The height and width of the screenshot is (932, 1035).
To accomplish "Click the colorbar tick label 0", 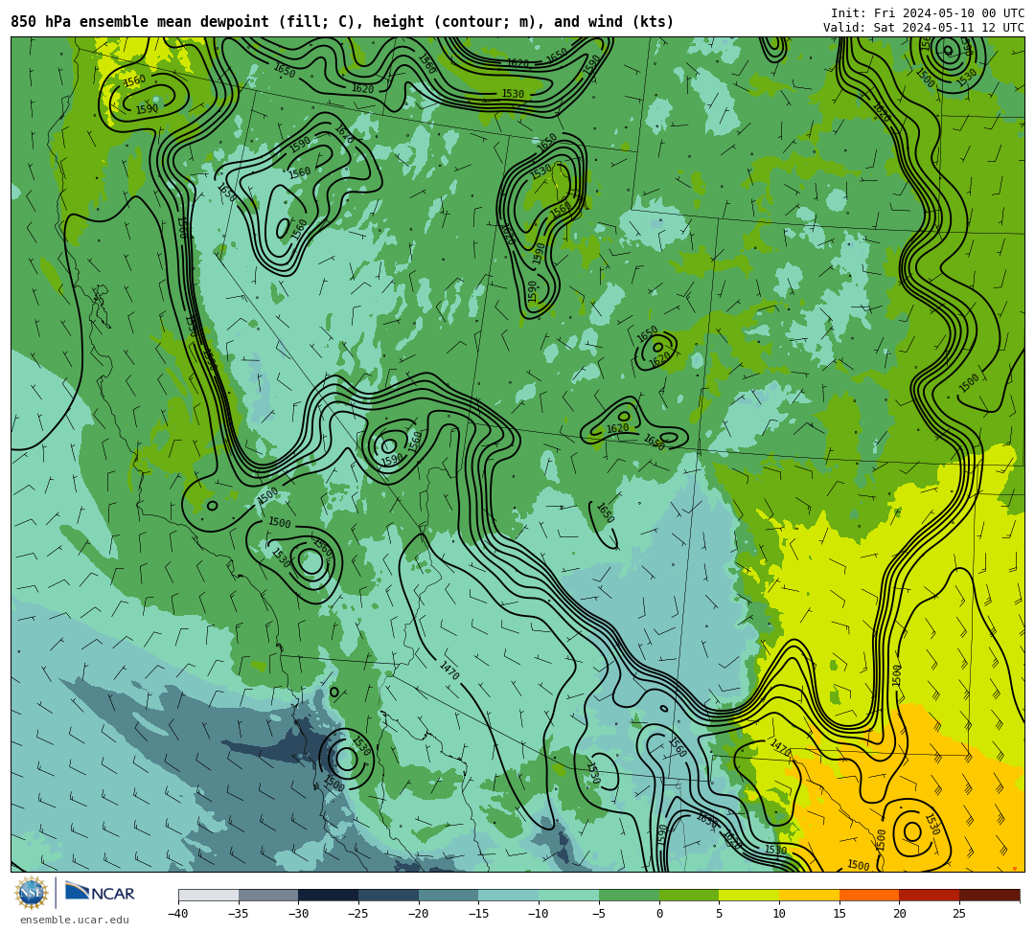I will click(x=659, y=914).
